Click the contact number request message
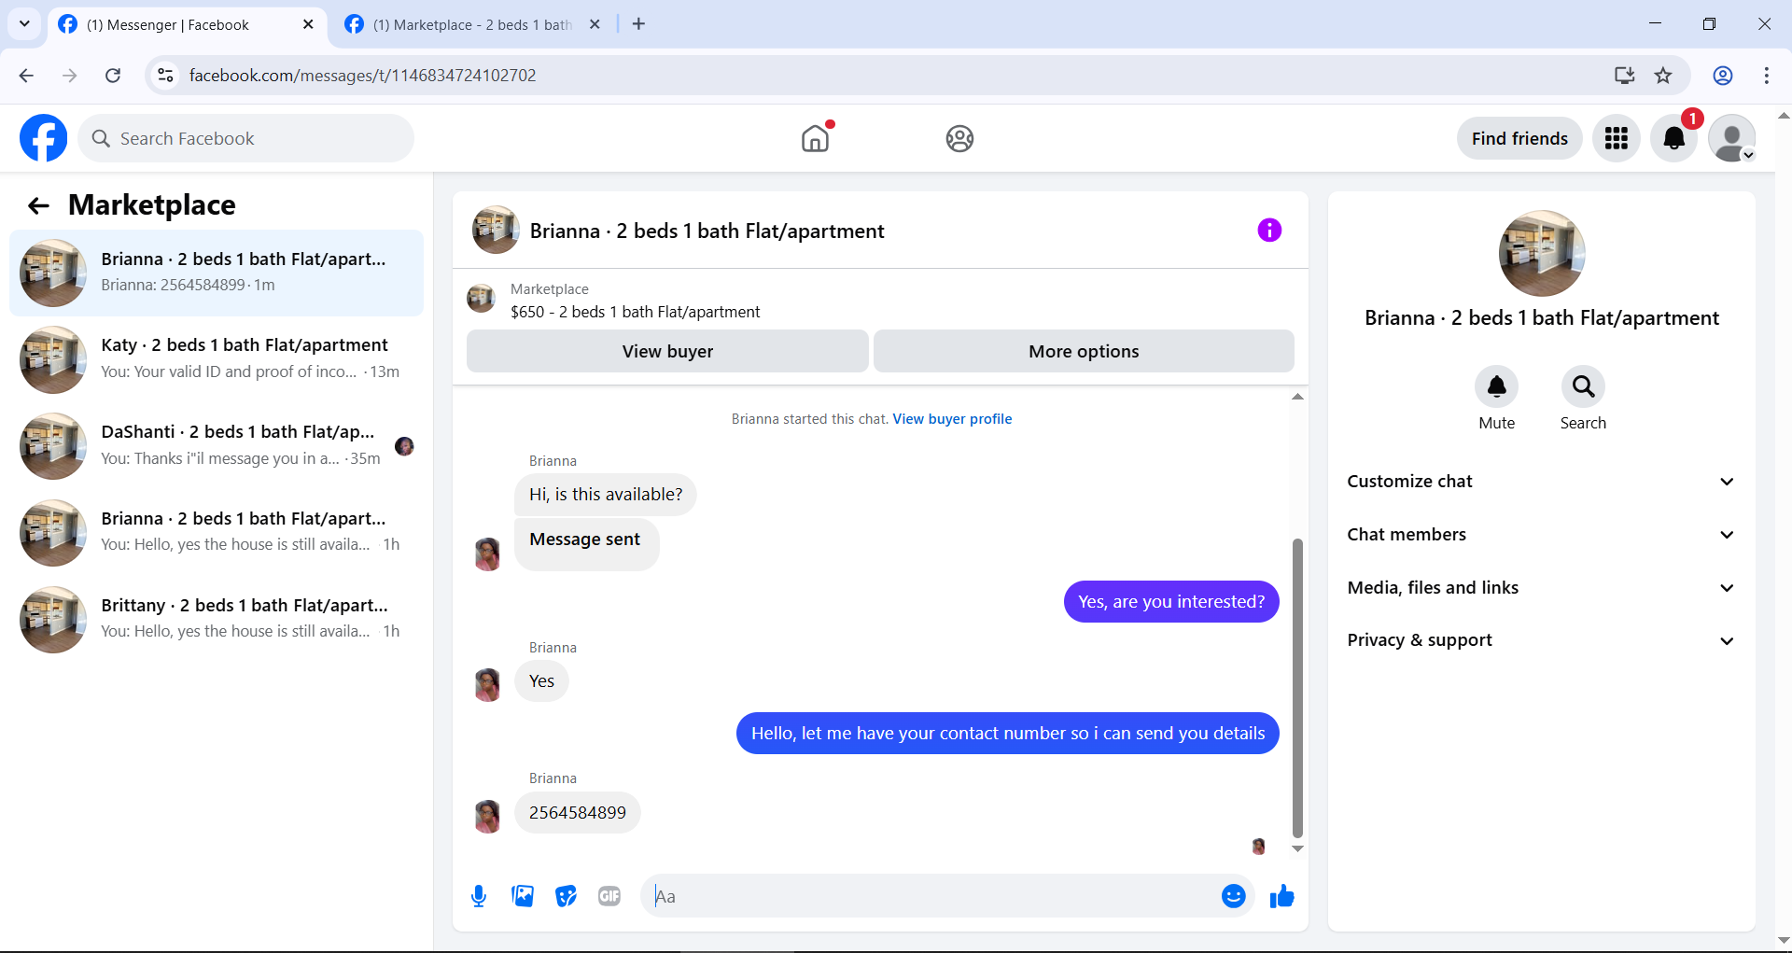 1008,733
